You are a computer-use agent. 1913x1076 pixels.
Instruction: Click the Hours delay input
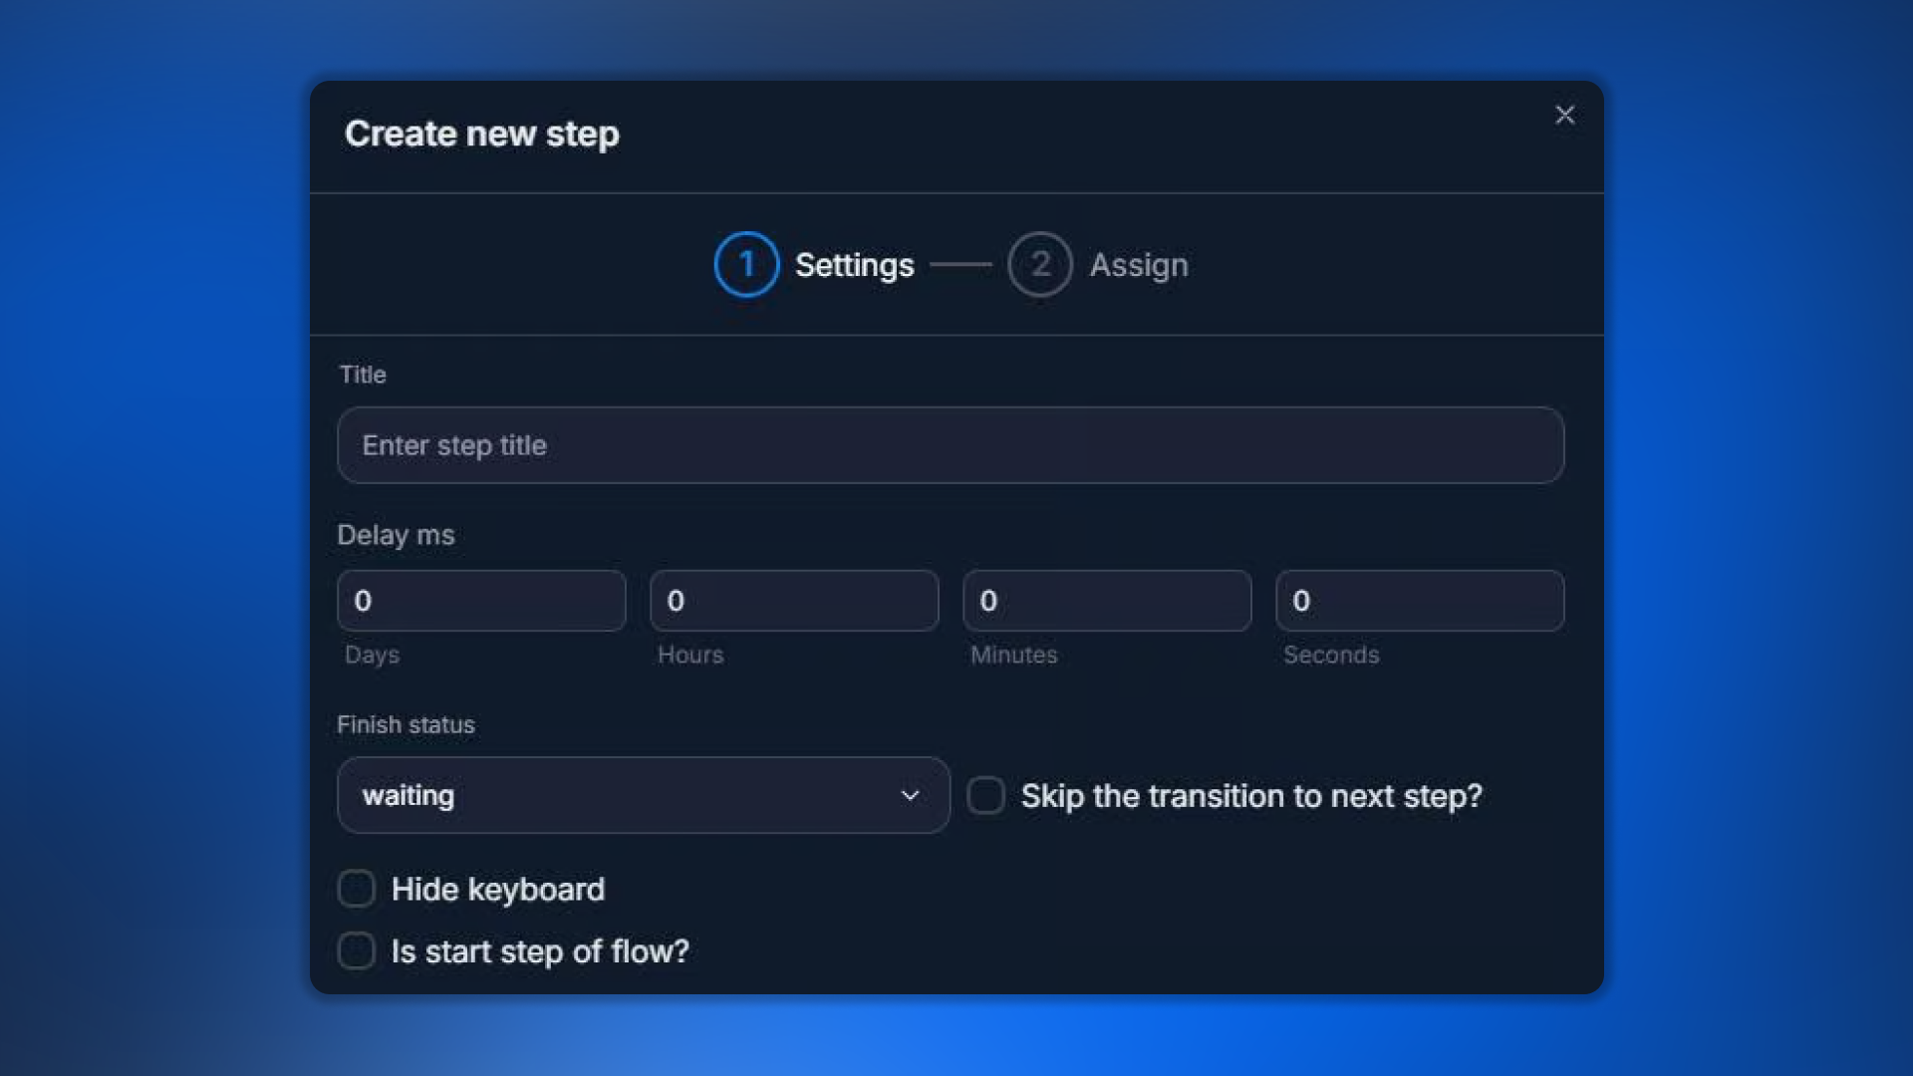click(794, 601)
